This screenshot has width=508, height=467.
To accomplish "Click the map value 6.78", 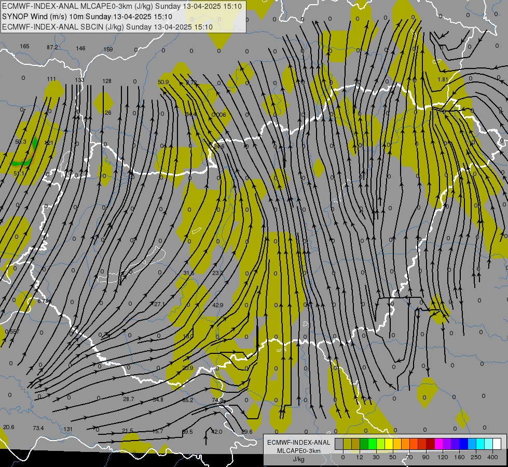I will tap(43, 301).
